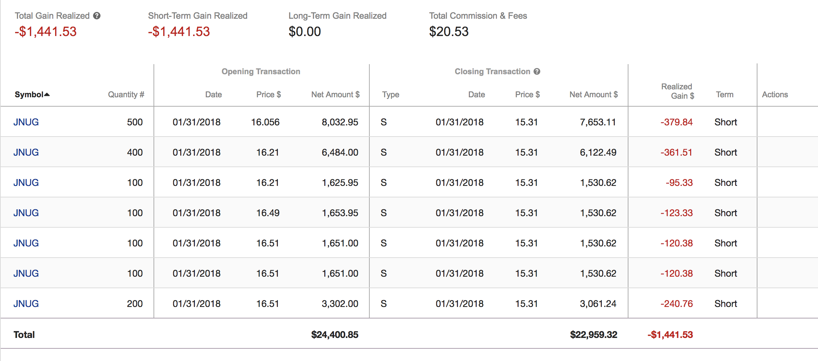Sort table by Quantity # column
Image resolution: width=818 pixels, height=361 pixels.
[x=126, y=94]
